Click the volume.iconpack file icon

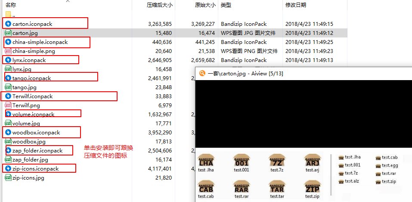9,115
